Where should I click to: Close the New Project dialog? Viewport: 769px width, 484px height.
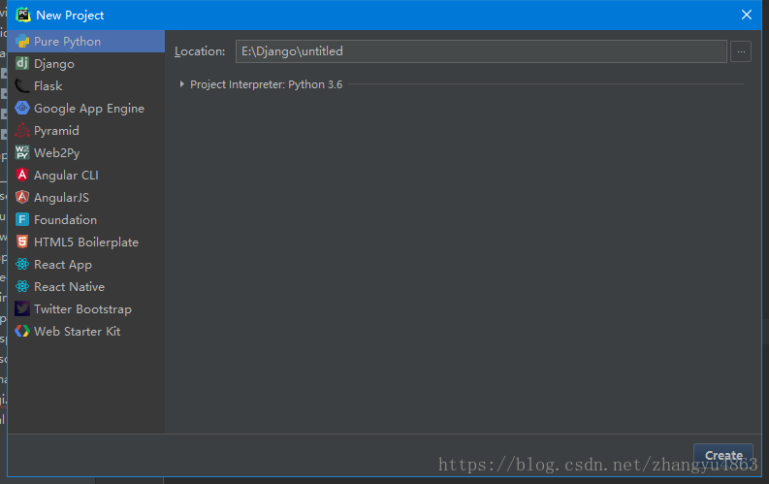(747, 15)
